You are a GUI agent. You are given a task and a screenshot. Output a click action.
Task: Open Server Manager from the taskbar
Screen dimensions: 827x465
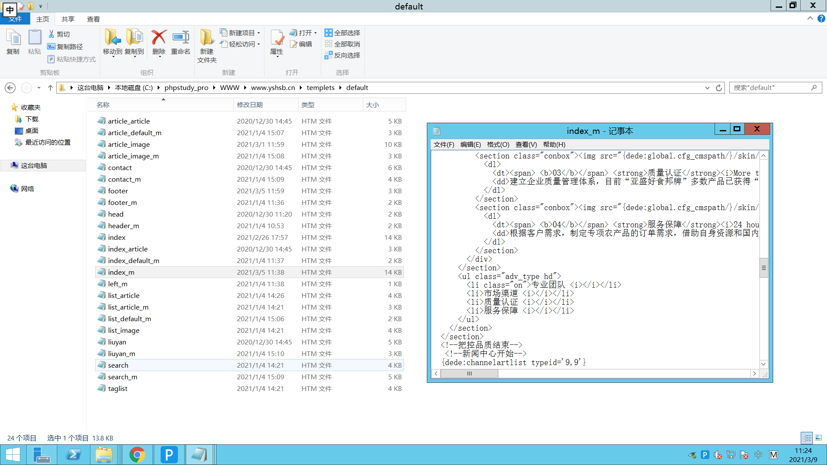41,455
